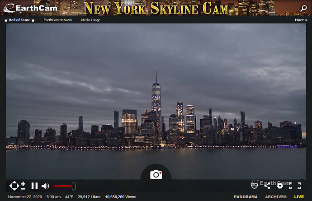Switch to ARCHIVES view

(x=276, y=197)
